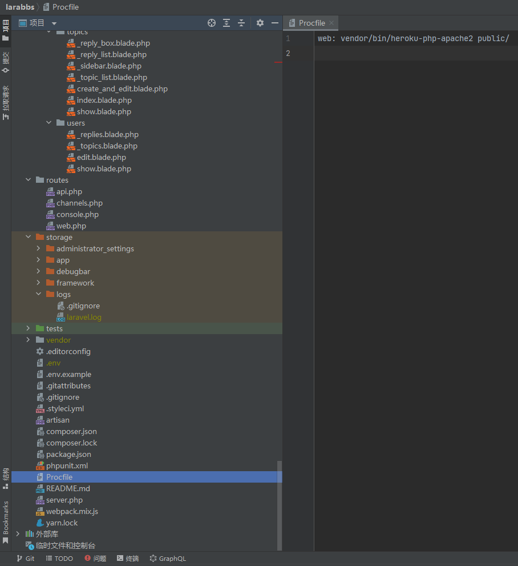Screen dimensions: 518x566
Task: Open the 终端 terminal tool window
Action: point(128,559)
